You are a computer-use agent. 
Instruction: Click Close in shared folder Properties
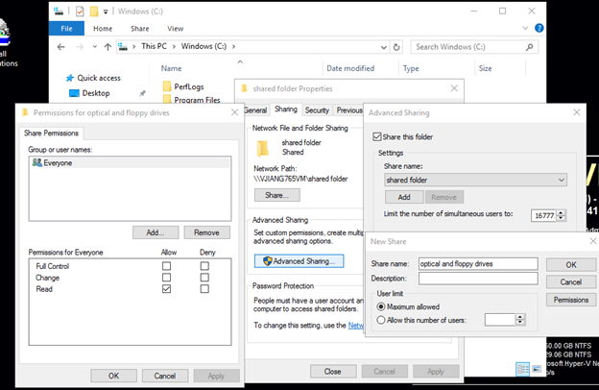pos(333,371)
